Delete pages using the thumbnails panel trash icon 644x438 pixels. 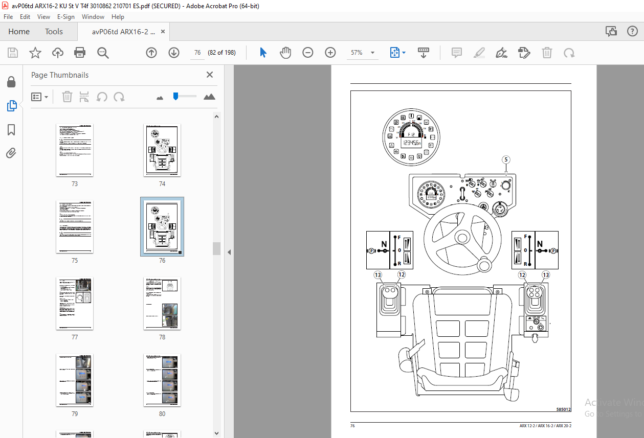click(67, 97)
